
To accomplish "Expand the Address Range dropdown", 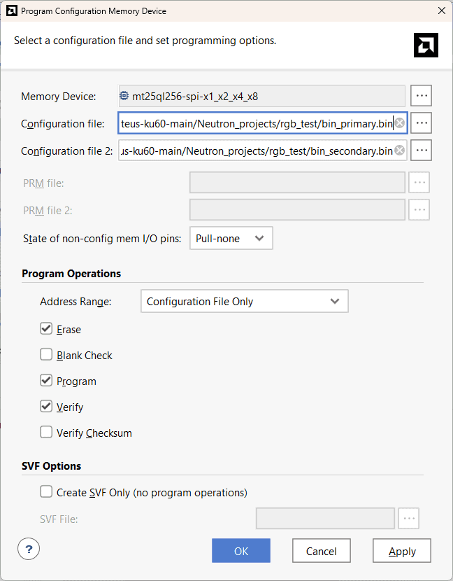I will [x=244, y=301].
